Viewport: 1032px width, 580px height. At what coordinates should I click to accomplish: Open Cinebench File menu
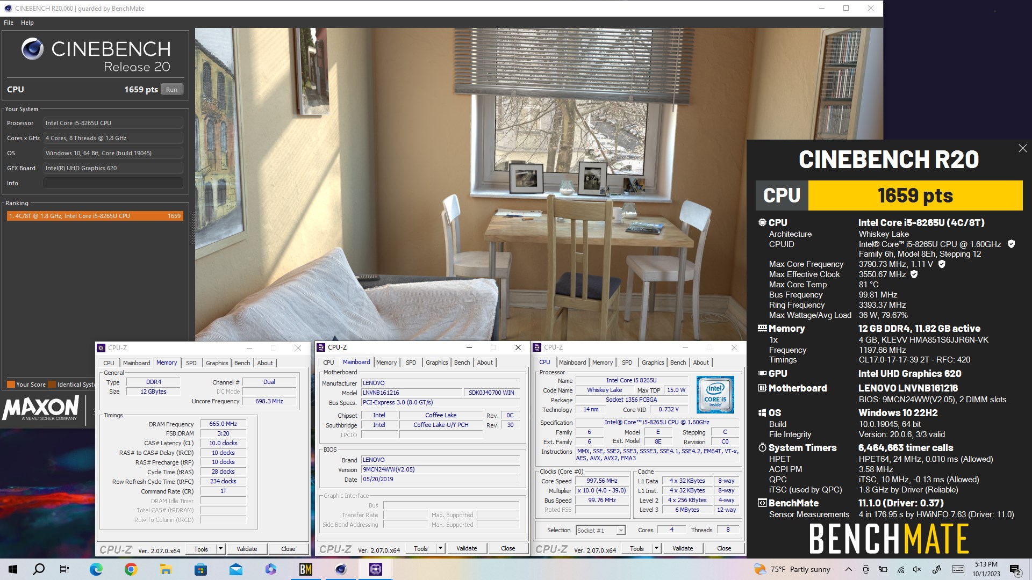[x=9, y=23]
